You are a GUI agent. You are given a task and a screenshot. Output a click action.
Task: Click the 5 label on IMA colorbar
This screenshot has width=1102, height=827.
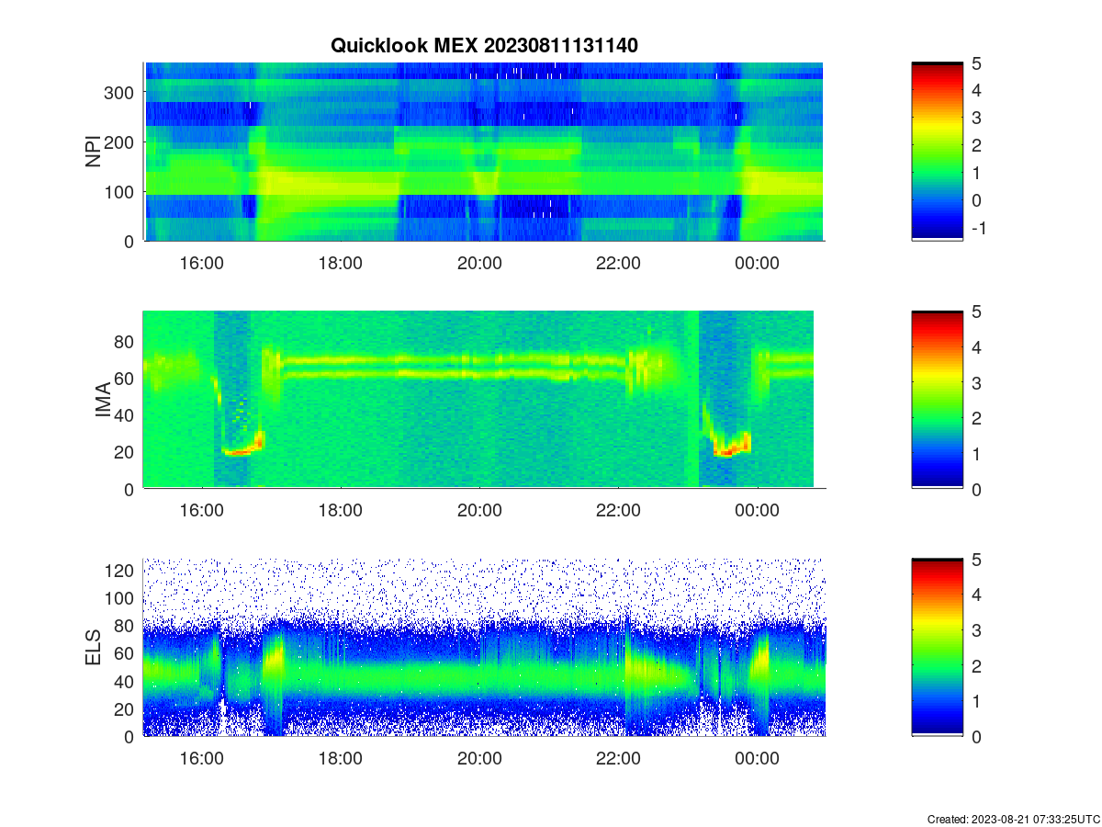[x=975, y=312]
